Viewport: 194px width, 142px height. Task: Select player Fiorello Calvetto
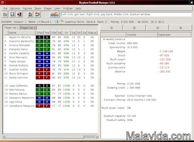[x=50, y=53]
